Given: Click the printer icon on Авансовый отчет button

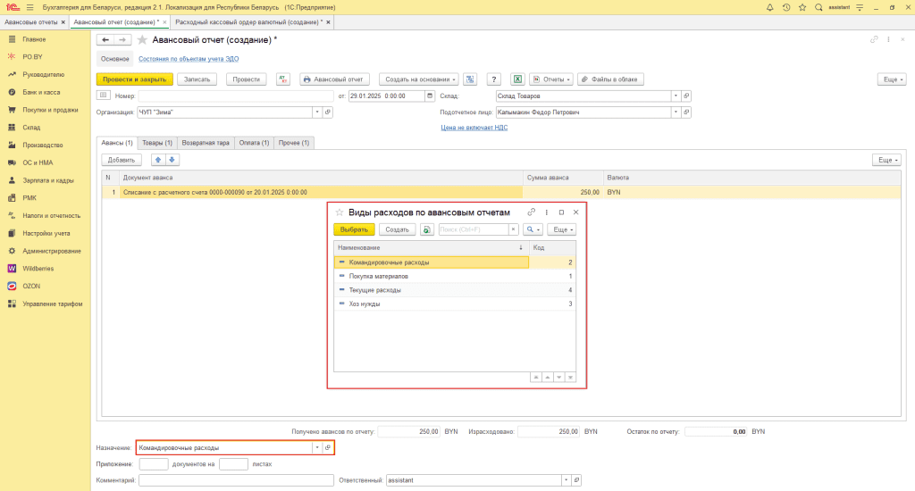Looking at the screenshot, I should [307, 79].
